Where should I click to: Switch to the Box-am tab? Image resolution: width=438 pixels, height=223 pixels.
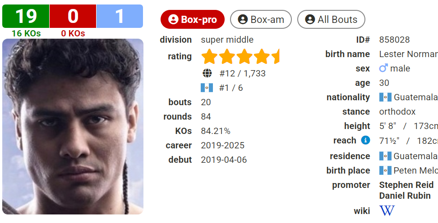261,19
